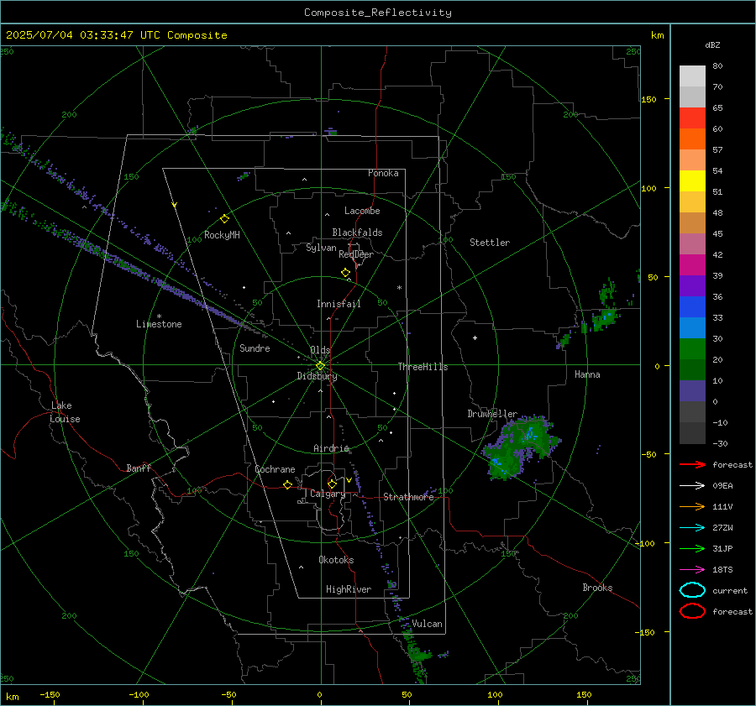Select the bright orange swatch in dBZ legend
The image size is (756, 706).
pos(692,139)
